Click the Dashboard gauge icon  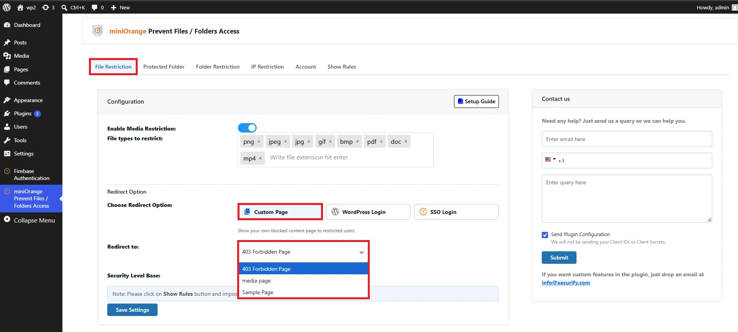point(7,25)
